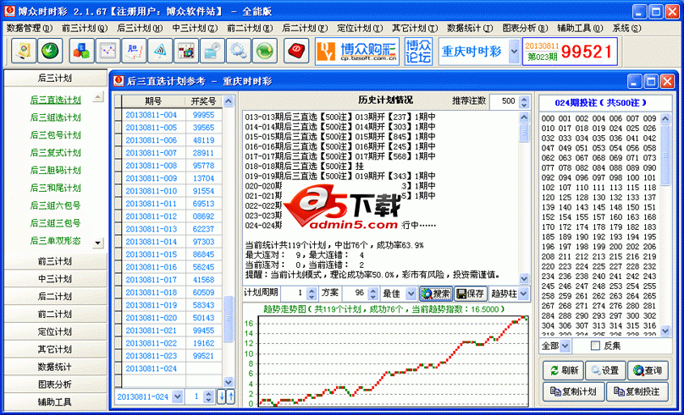Click the move-up arrow button below the table
Viewport: 684px width, 415px height.
pos(231,396)
